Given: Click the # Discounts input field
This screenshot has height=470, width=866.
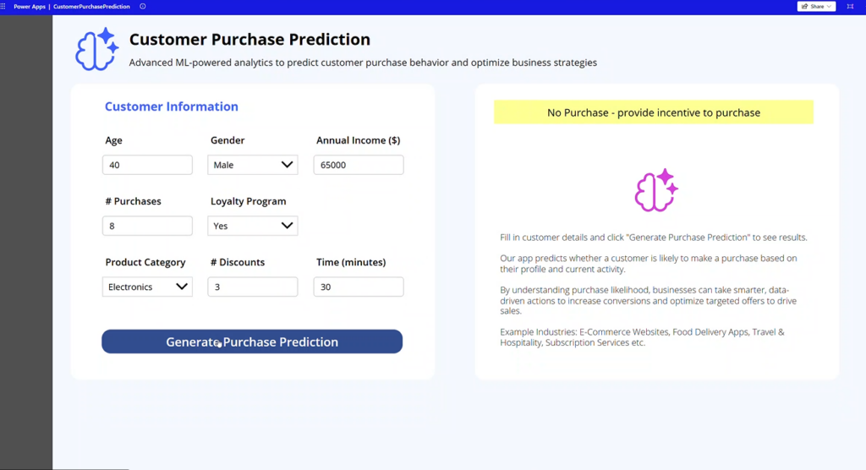Looking at the screenshot, I should [252, 287].
